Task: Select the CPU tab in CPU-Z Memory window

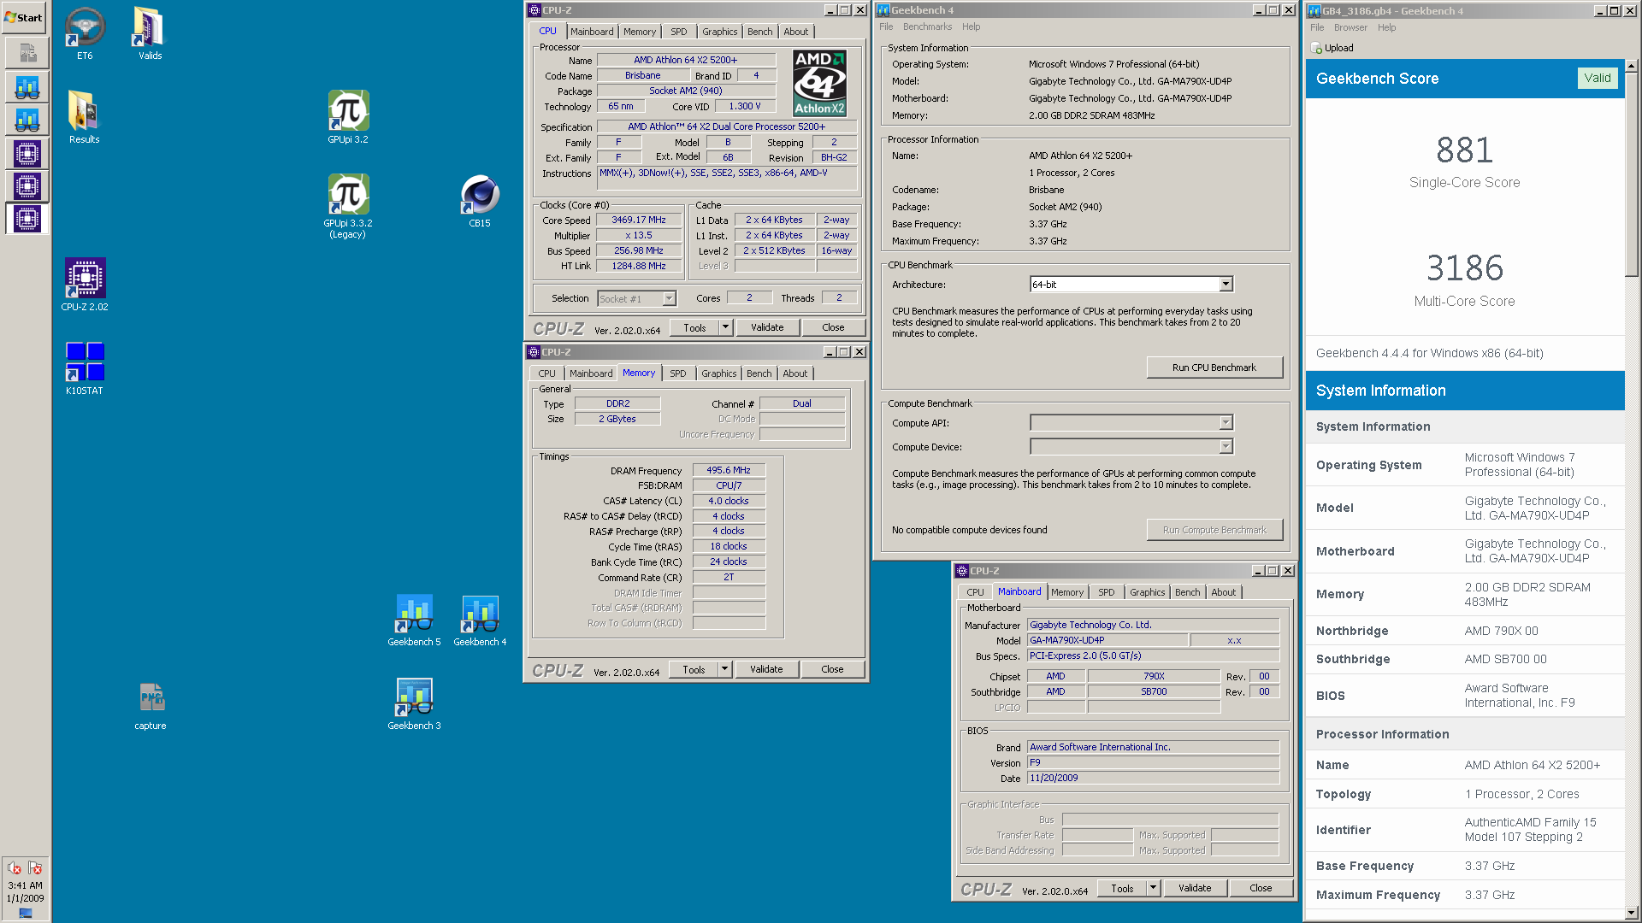Action: [546, 373]
